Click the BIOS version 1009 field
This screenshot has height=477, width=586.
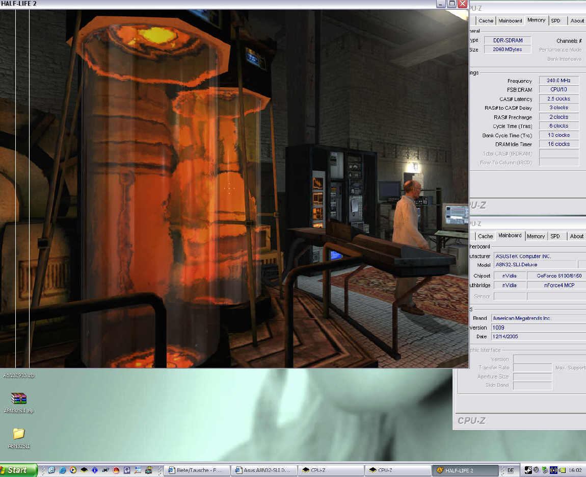538,328
